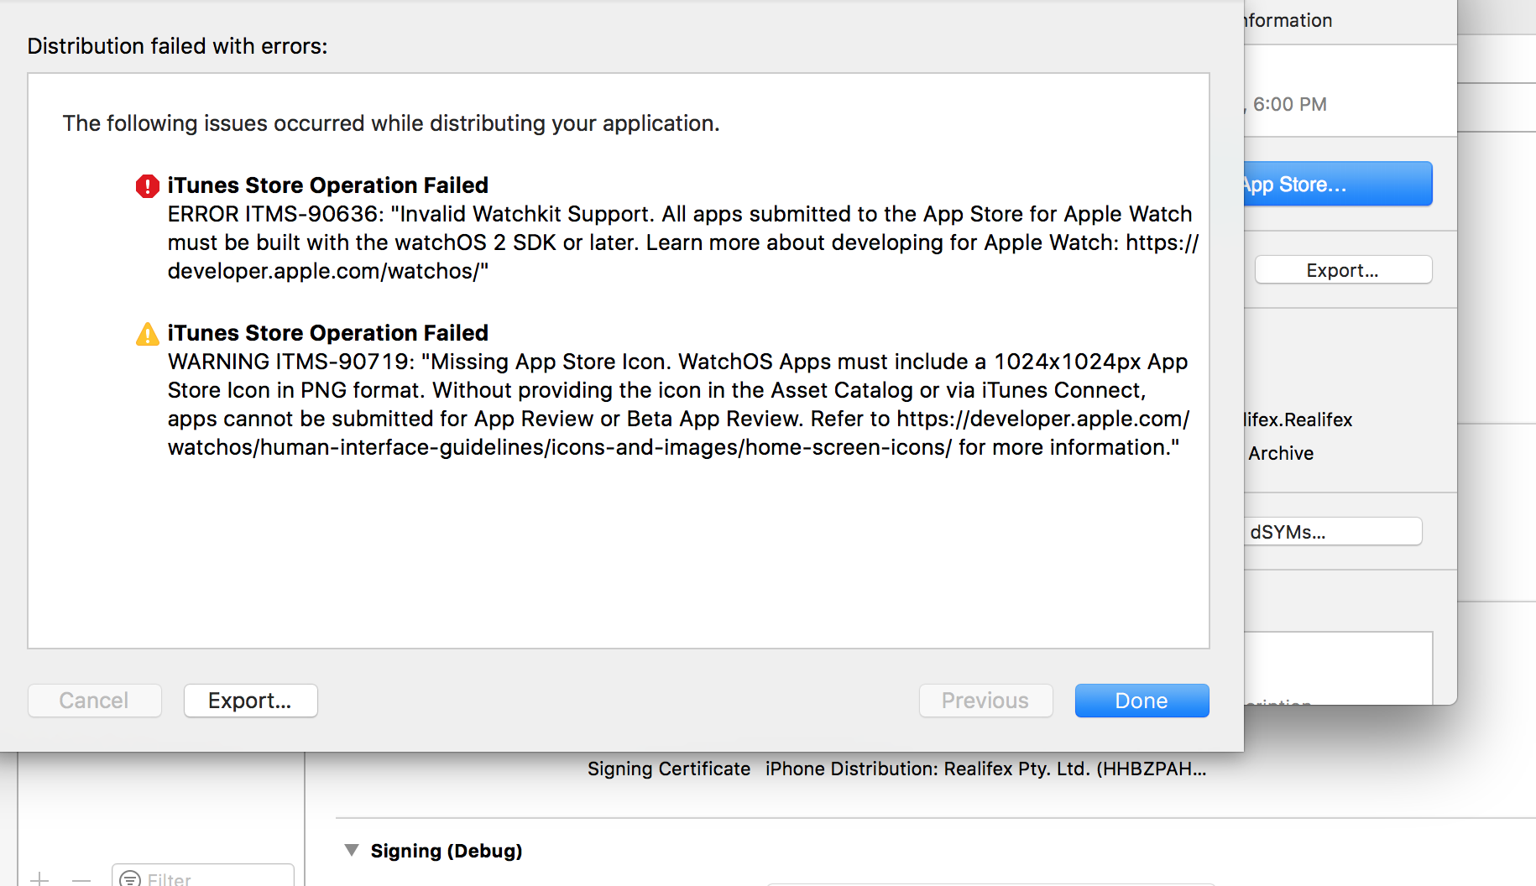Click the Done button in the dialog
This screenshot has height=886, width=1536.
click(1142, 701)
